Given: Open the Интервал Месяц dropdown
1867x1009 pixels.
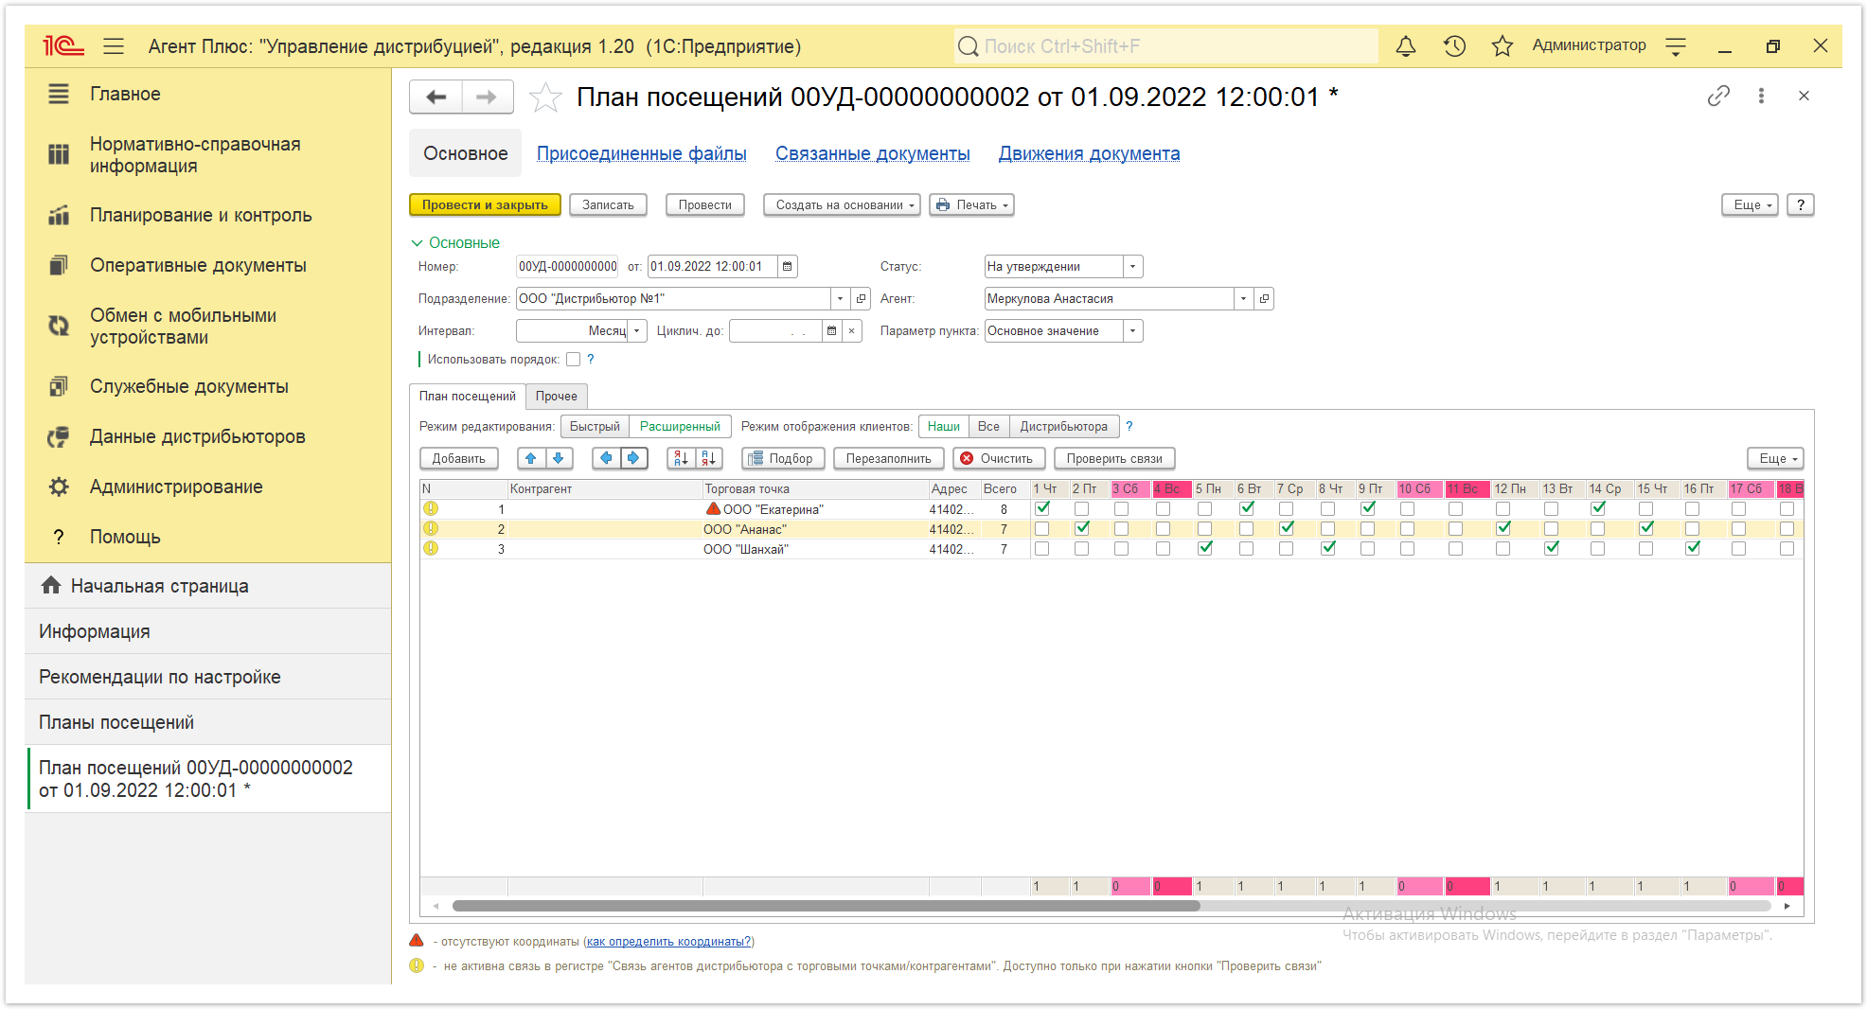Looking at the screenshot, I should coord(637,331).
